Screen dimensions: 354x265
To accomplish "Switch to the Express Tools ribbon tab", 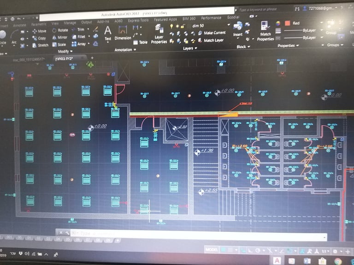I will pyautogui.click(x=138, y=20).
